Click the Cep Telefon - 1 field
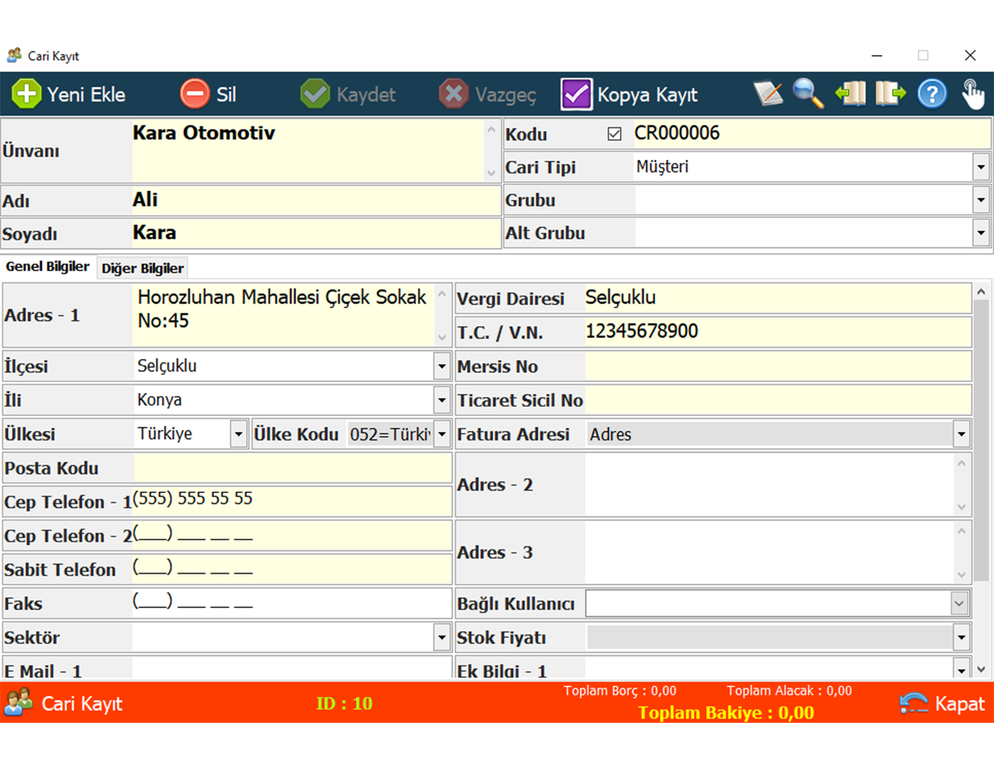The height and width of the screenshot is (764, 994). [x=292, y=502]
